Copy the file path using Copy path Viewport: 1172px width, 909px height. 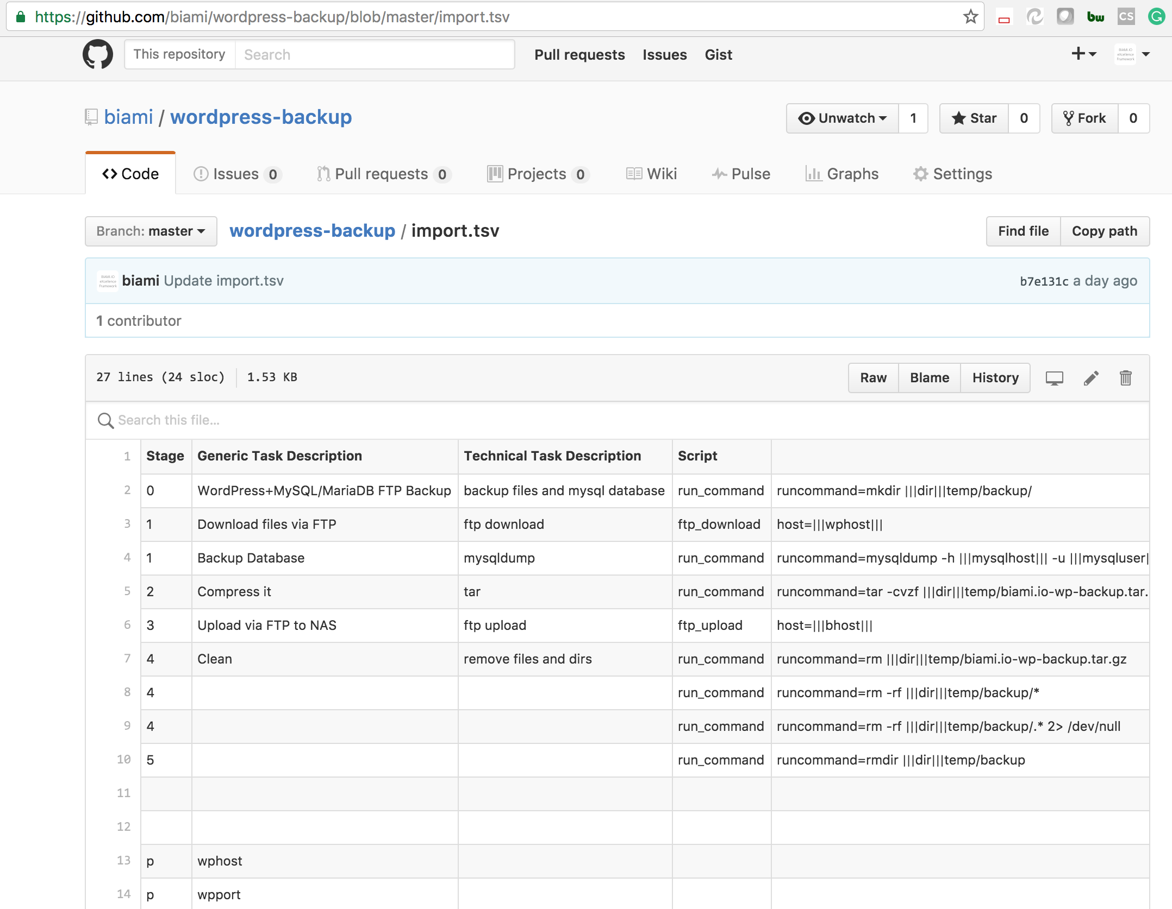click(x=1105, y=231)
